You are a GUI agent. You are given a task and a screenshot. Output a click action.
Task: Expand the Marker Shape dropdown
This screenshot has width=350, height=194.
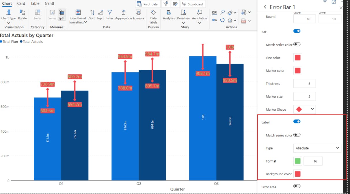click(x=304, y=109)
